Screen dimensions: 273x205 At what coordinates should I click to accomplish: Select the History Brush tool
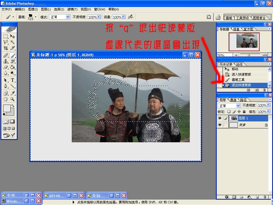coord(12,61)
